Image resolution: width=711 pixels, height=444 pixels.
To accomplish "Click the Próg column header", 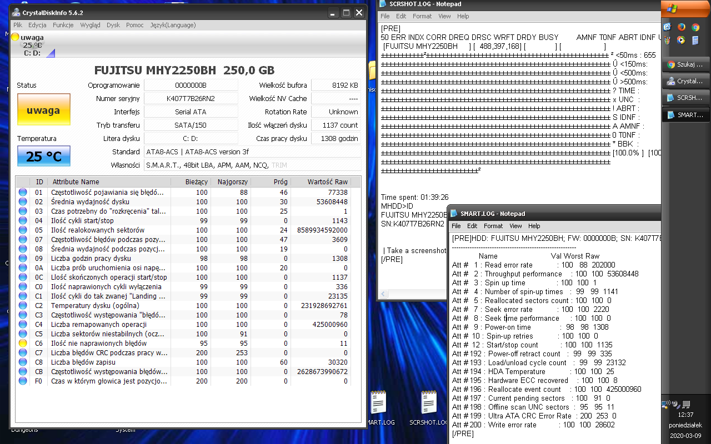I will [271, 181].
